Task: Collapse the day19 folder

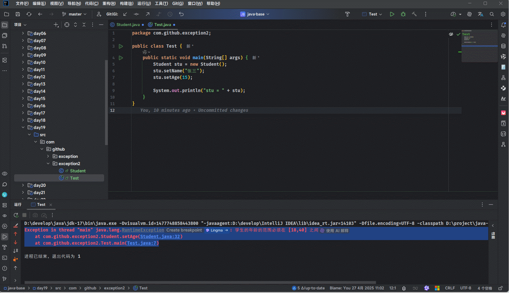Action: pyautogui.click(x=23, y=128)
